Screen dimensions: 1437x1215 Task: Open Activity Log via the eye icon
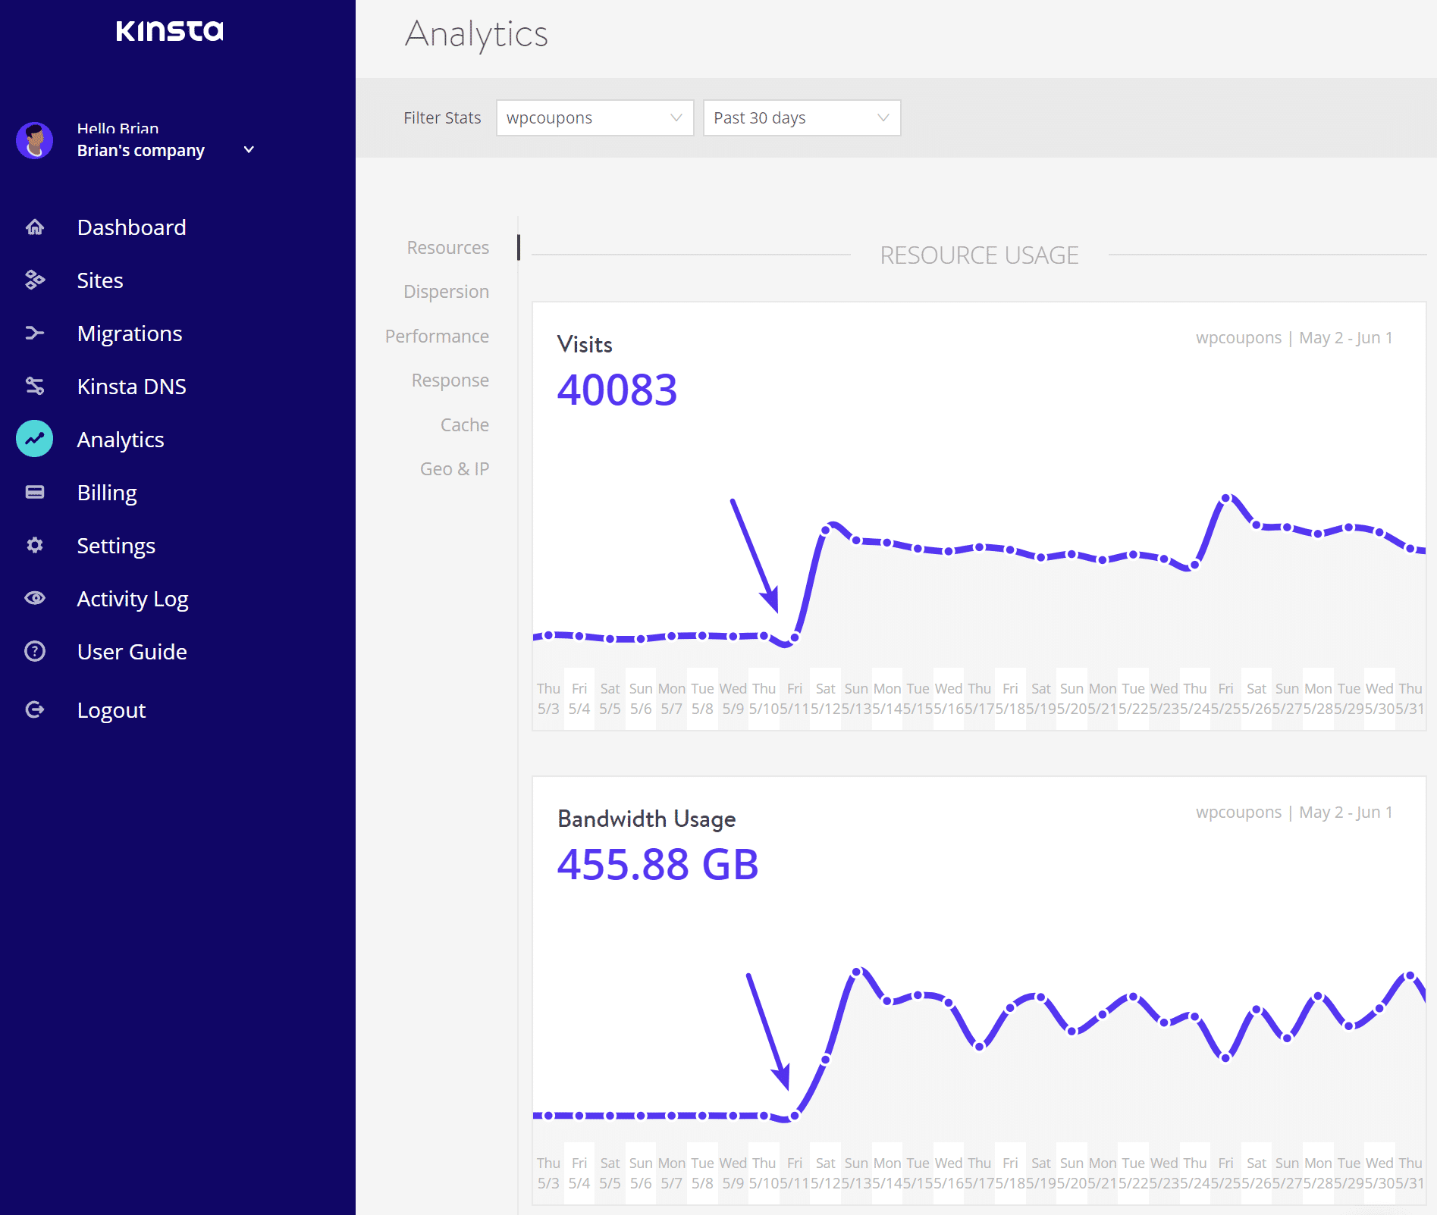pos(34,598)
